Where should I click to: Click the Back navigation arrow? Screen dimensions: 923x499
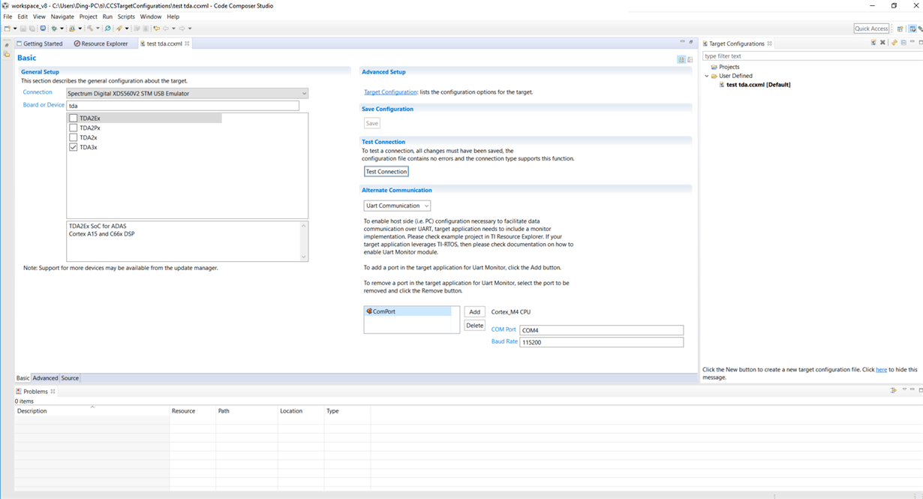166,29
